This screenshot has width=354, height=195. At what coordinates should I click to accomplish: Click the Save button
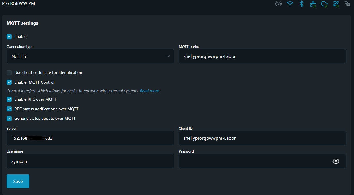[18, 181]
